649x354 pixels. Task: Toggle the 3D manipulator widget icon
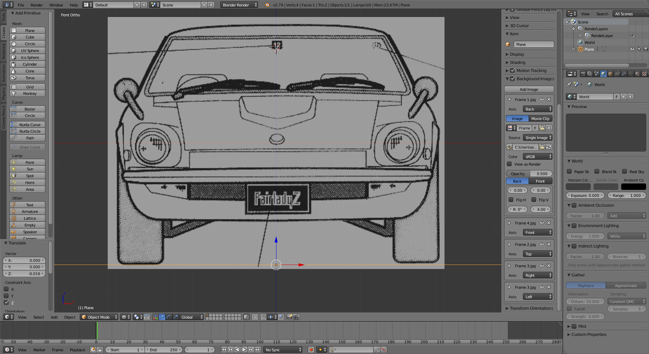(155, 317)
